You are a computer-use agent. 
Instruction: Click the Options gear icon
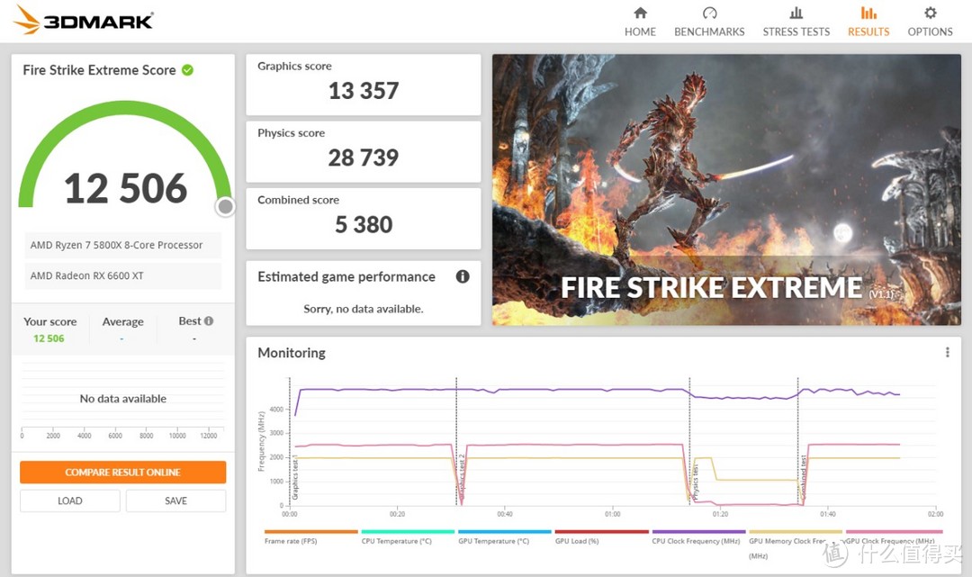coord(930,13)
